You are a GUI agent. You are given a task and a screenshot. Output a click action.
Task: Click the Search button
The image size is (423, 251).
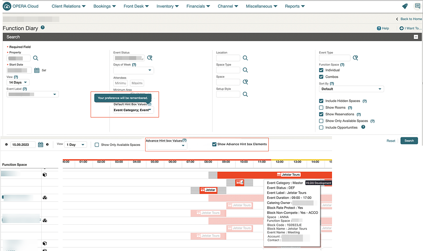click(409, 141)
